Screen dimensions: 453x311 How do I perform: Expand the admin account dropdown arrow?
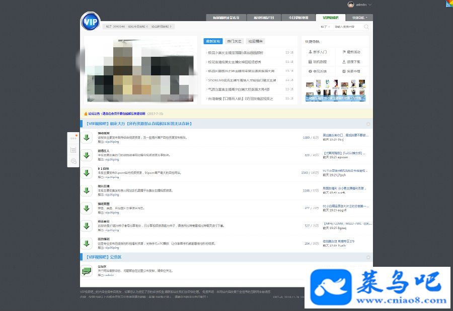[370, 5]
